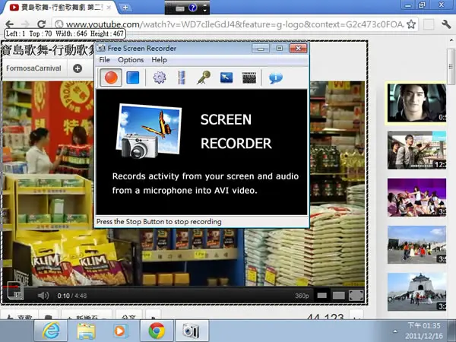Click the clapperboard video icon

(249, 78)
